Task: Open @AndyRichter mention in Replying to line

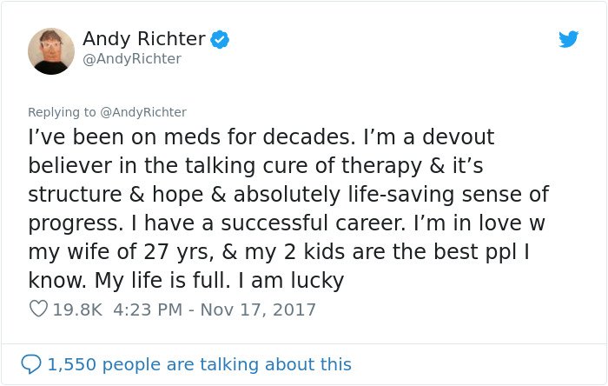Action: click(x=143, y=112)
